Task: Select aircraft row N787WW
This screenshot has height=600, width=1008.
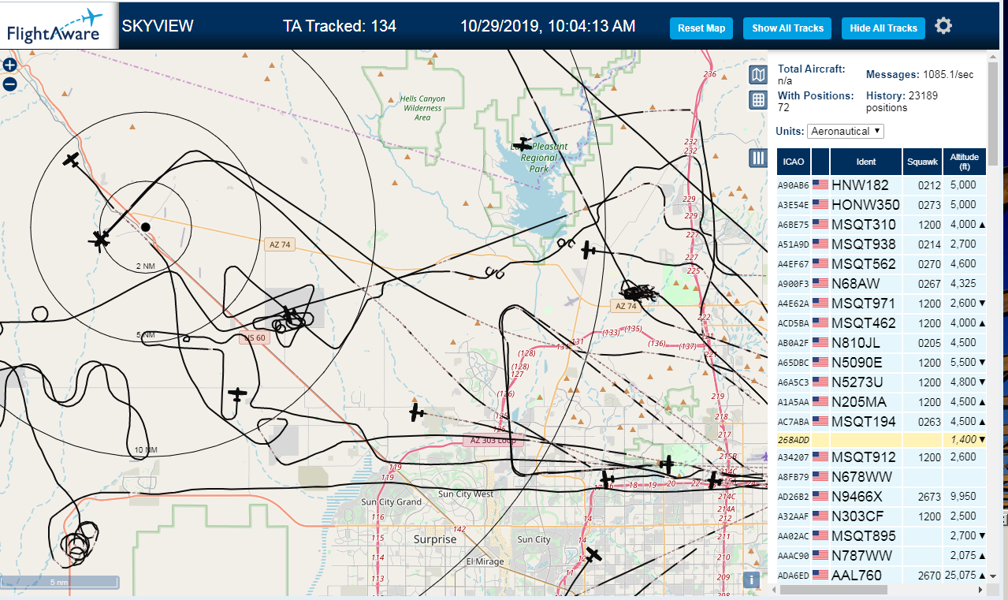Action: (x=882, y=556)
